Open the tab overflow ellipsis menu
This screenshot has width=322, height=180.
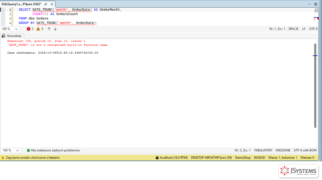coord(310,4)
